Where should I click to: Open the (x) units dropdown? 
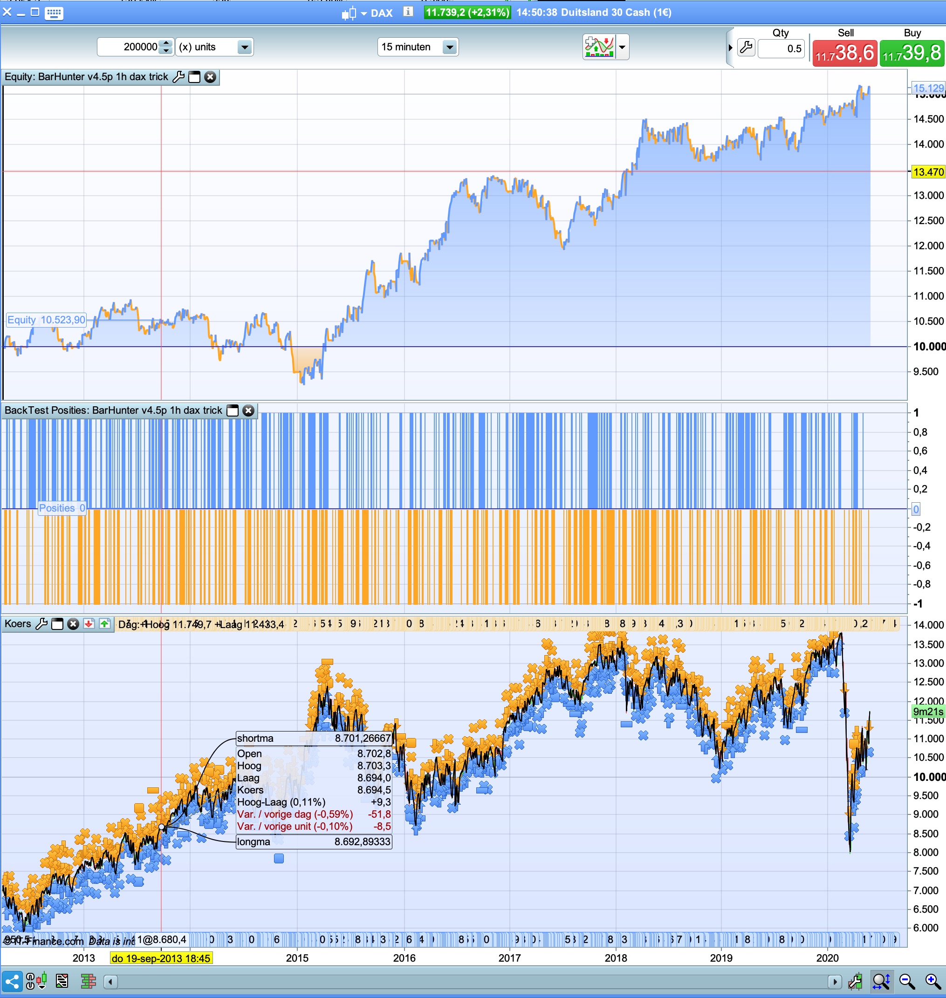tap(245, 48)
